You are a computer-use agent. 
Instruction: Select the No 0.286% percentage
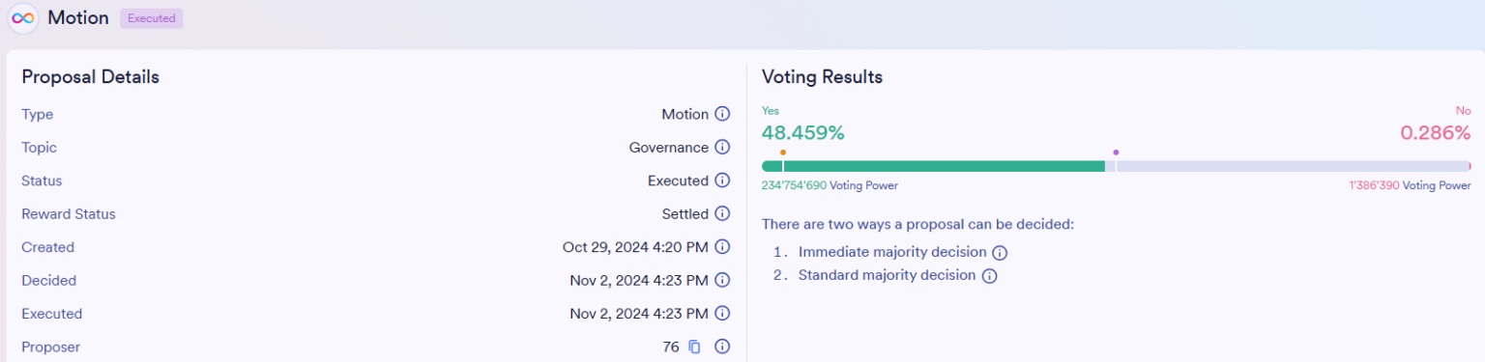pos(1436,133)
